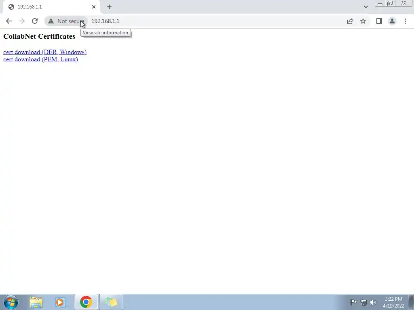Open Sticky Notes taskbar item

coord(111,302)
